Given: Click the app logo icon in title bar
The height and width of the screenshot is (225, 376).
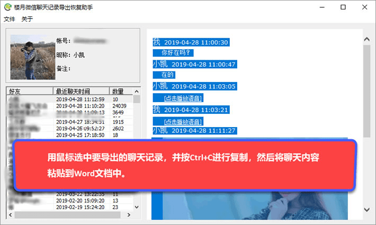Looking at the screenshot, I should click(x=7, y=7).
